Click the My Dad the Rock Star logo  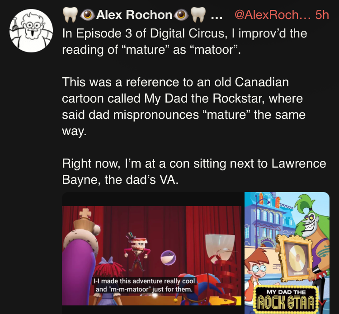(286, 300)
